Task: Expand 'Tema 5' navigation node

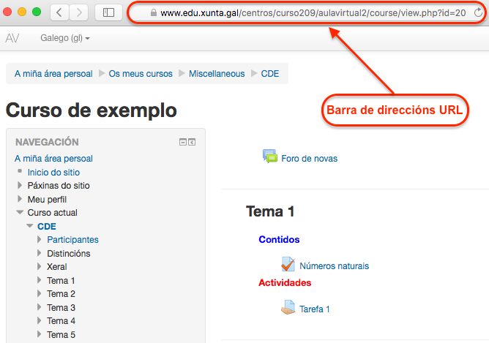Action: pos(40,334)
